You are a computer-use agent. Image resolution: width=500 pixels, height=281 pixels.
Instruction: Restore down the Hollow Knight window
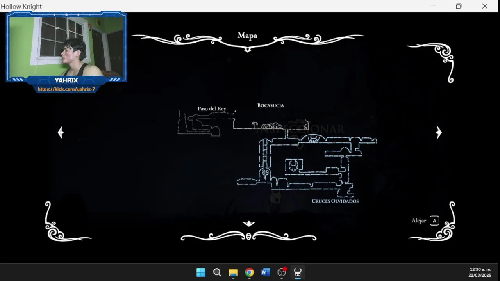(459, 6)
